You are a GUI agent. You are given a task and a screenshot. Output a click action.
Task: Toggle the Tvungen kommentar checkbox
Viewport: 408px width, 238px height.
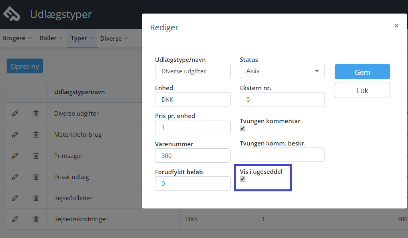coord(243,128)
